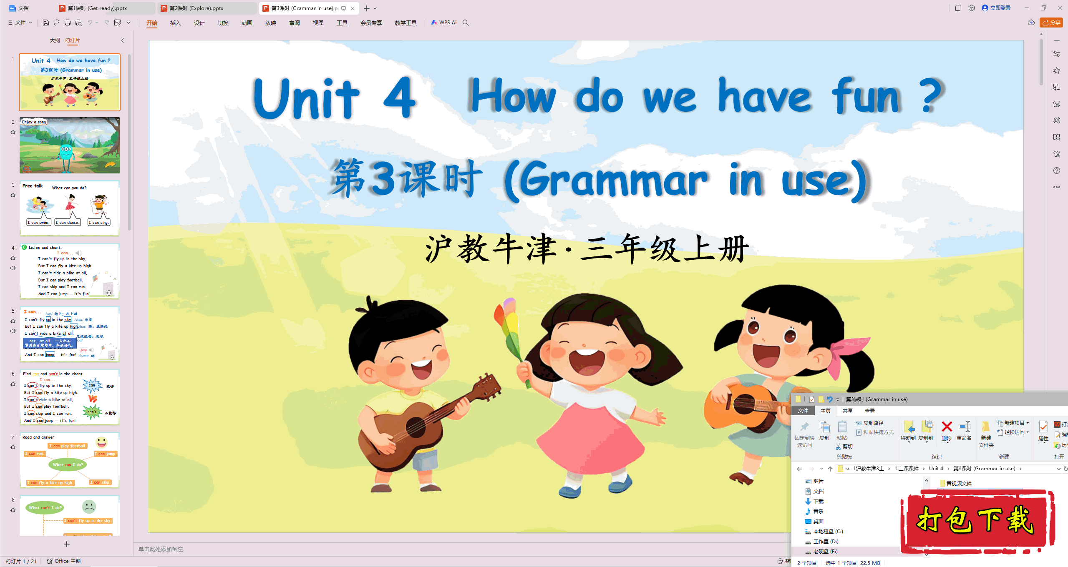Click 移动到 in Explorer ribbon
The image size is (1068, 567).
908,431
